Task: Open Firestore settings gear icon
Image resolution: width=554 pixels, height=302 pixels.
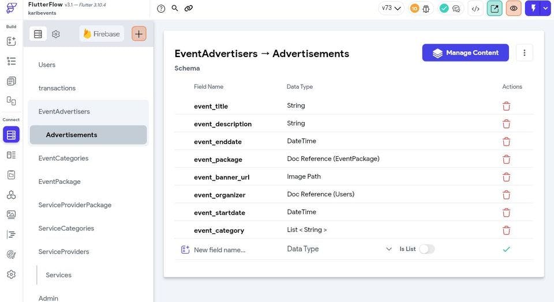Action: 56,34
